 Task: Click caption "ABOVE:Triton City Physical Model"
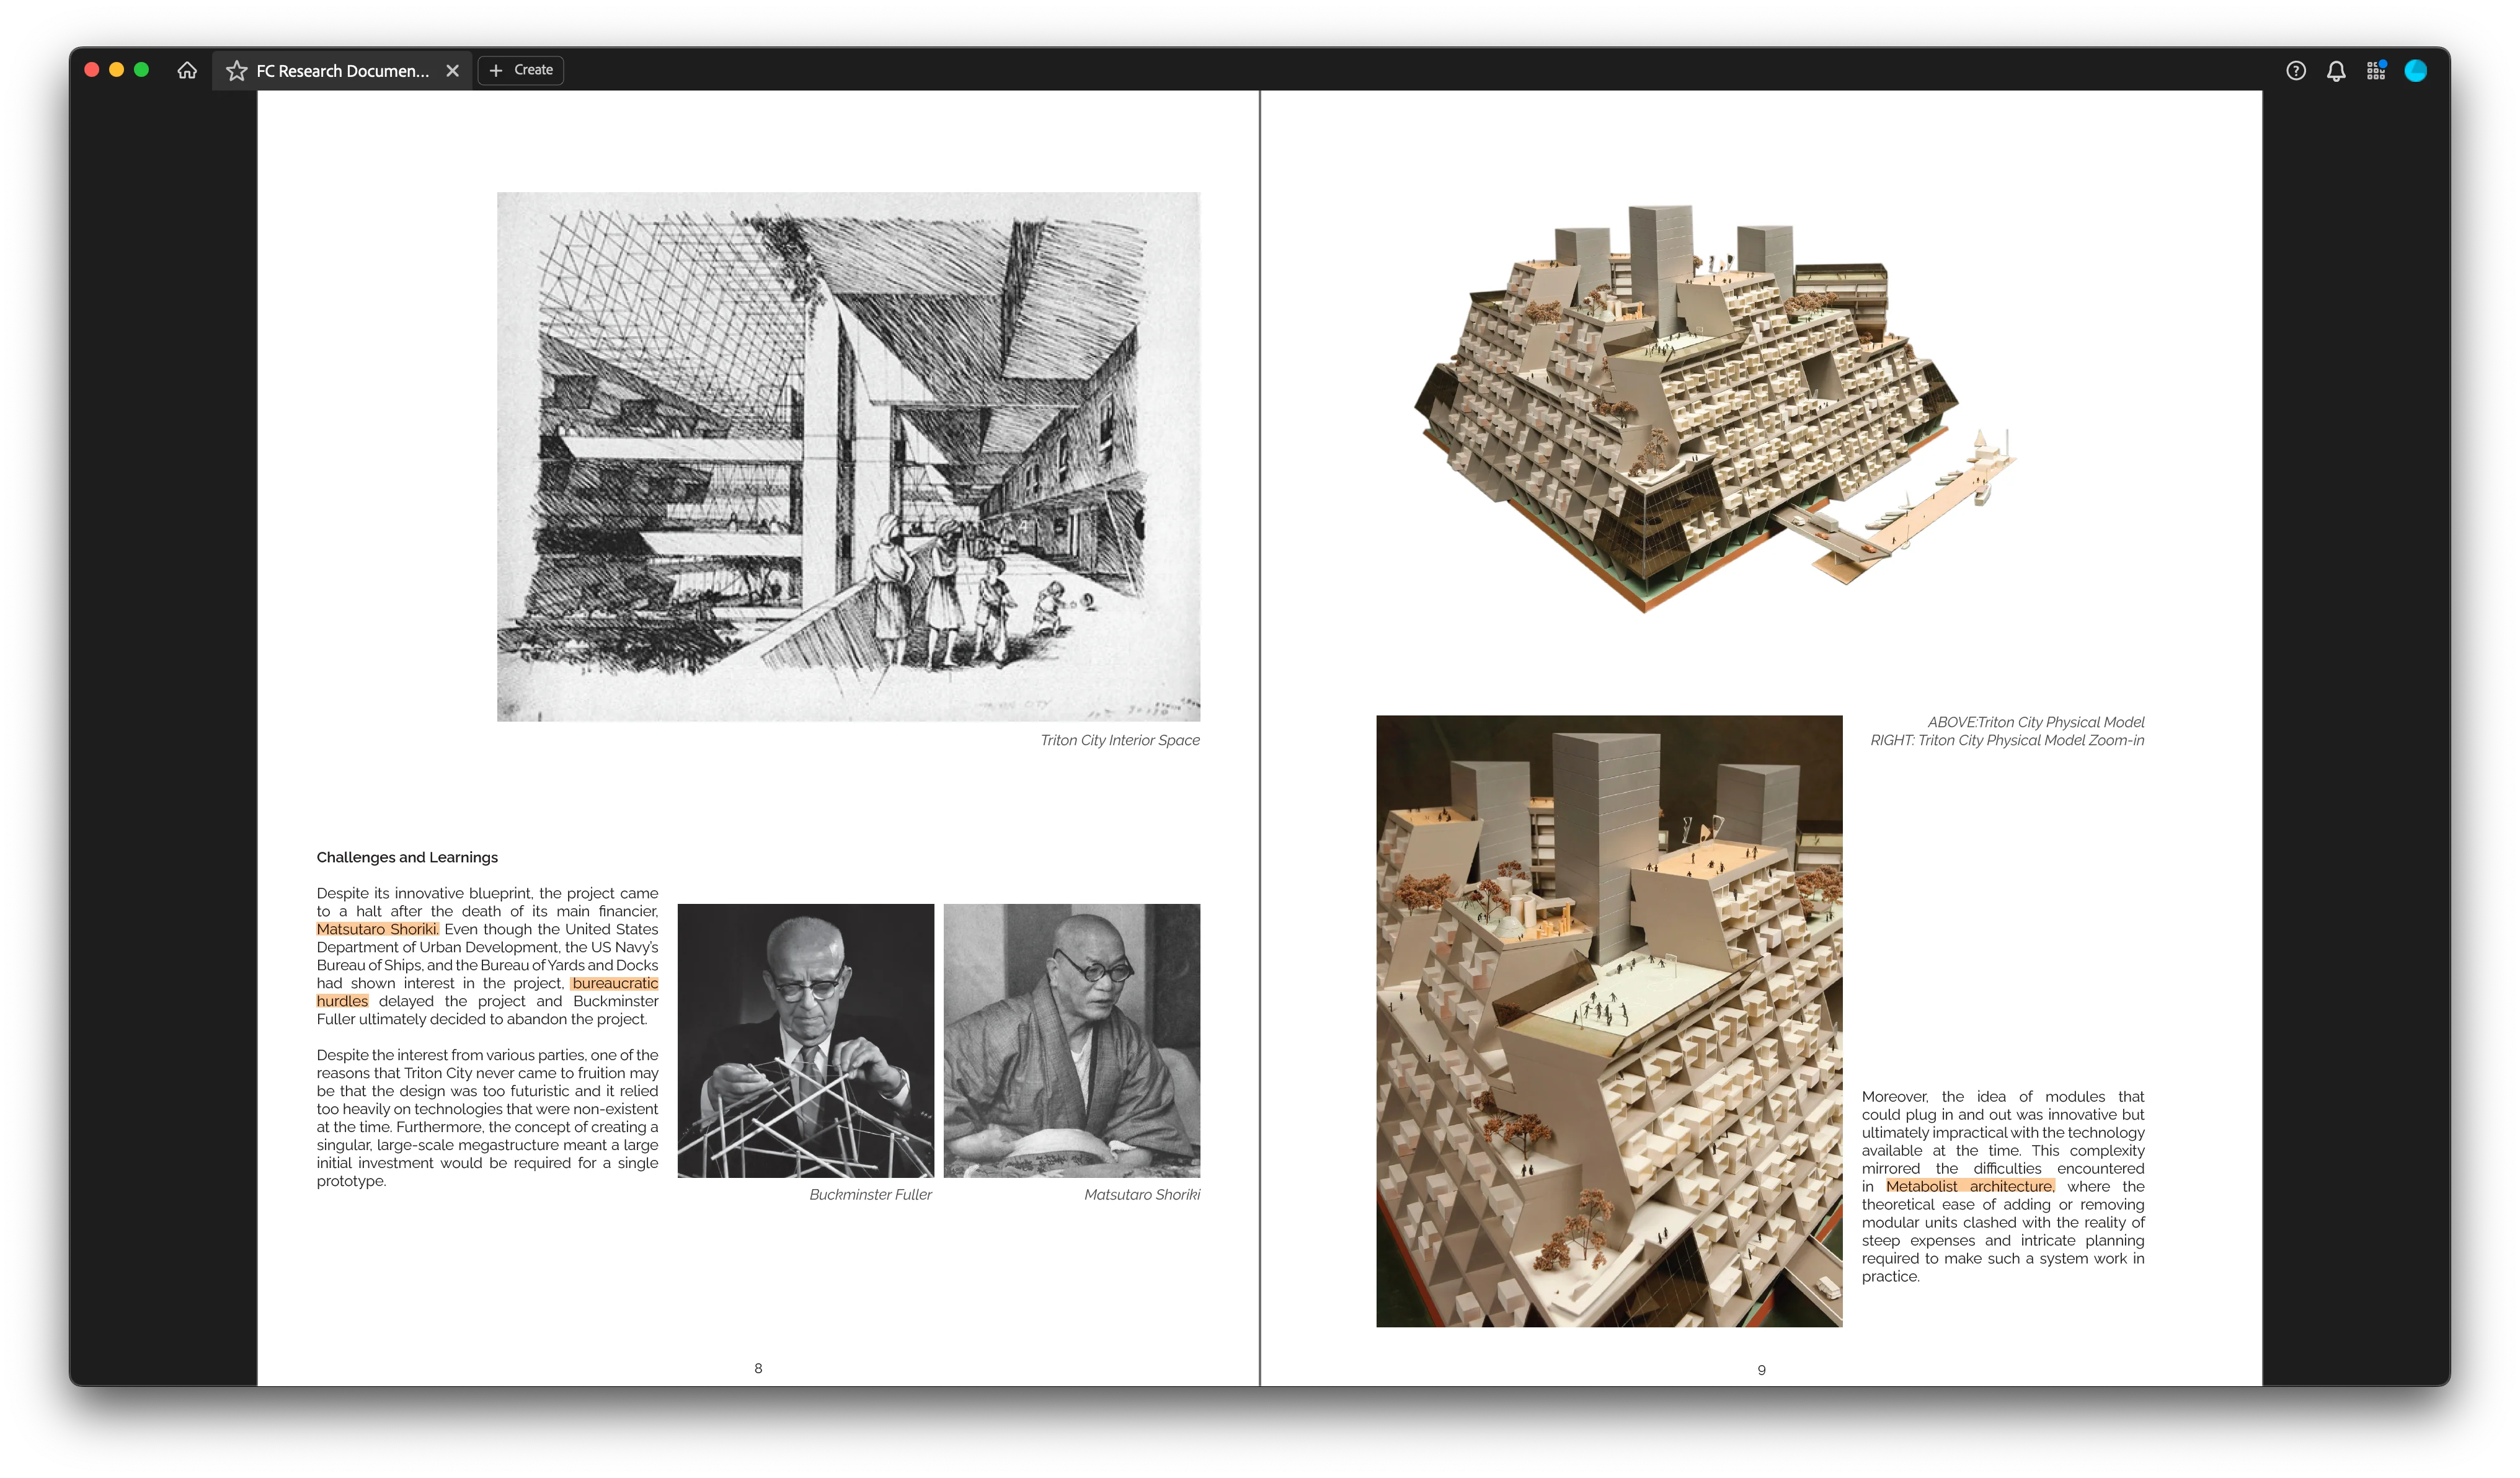coord(2036,722)
